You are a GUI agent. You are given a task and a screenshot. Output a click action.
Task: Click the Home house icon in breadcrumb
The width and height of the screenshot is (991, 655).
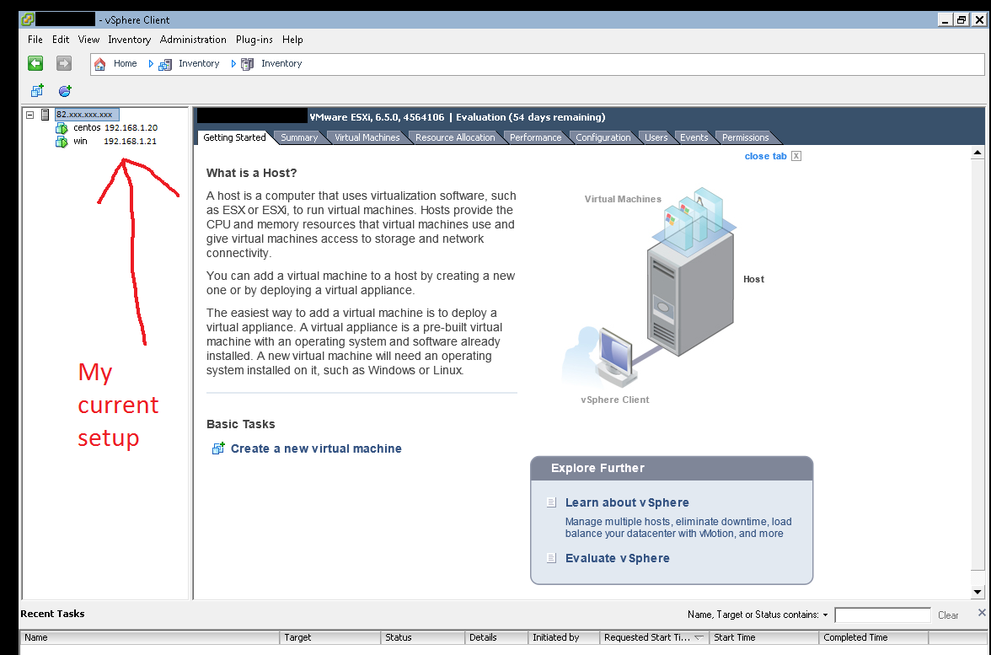99,64
